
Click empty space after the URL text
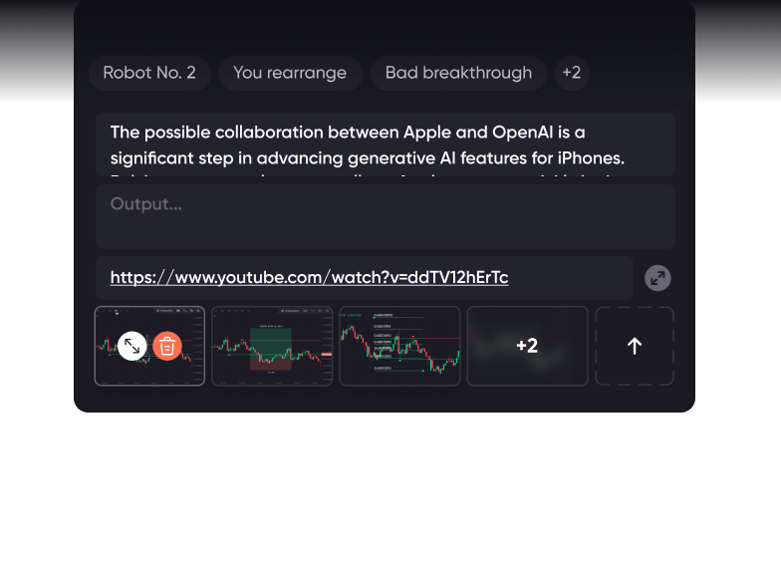(573, 278)
